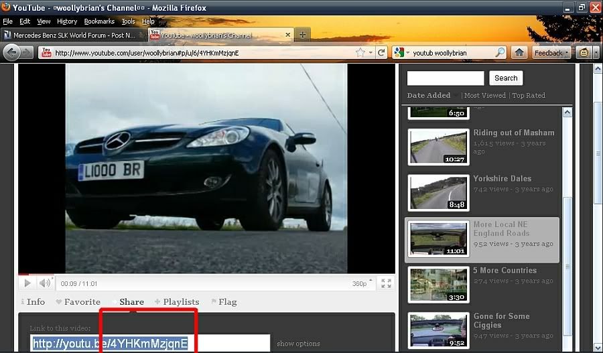Click the 9:52 Gone for Some Ciggies thumbnail
Image resolution: width=603 pixels, height=353 pixels.
pyautogui.click(x=438, y=330)
